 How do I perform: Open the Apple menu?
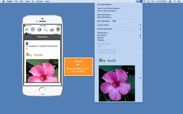tap(3, 1)
